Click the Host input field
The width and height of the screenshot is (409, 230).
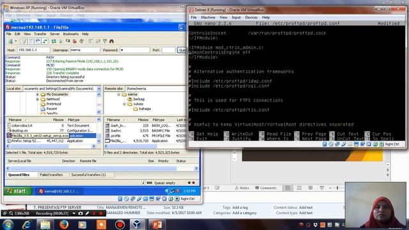[x=33, y=50]
